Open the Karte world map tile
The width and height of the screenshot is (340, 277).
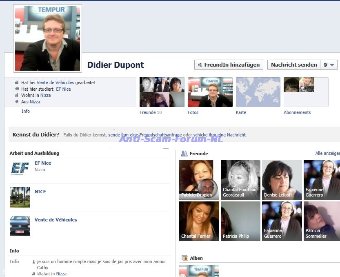click(258, 92)
